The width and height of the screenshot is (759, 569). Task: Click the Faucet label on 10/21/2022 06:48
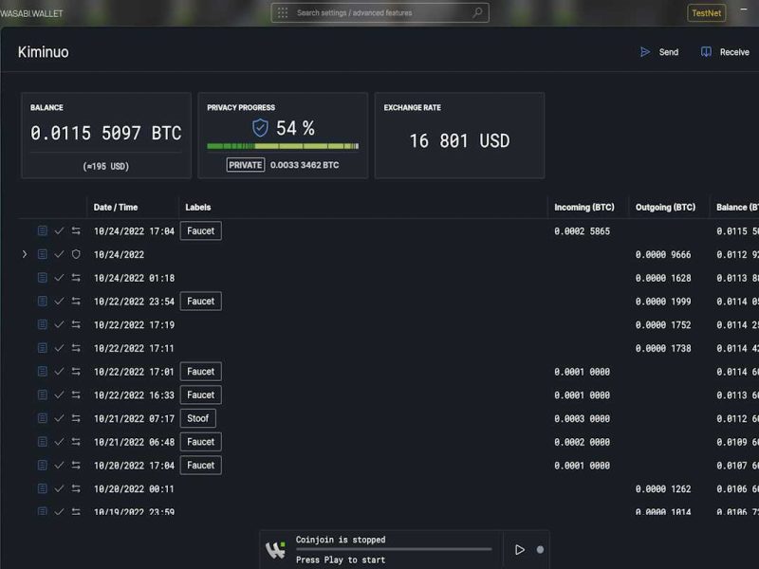point(201,442)
